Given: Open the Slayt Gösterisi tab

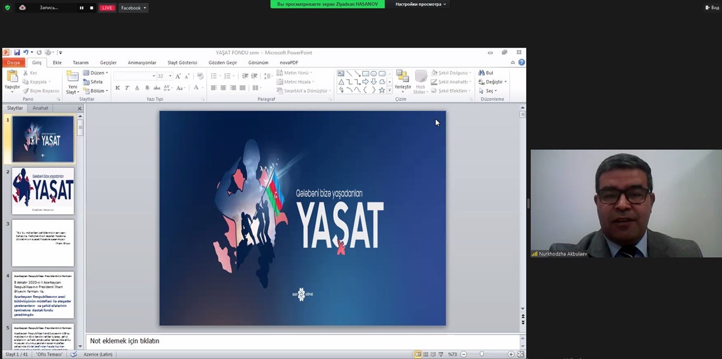Looking at the screenshot, I should click(182, 63).
